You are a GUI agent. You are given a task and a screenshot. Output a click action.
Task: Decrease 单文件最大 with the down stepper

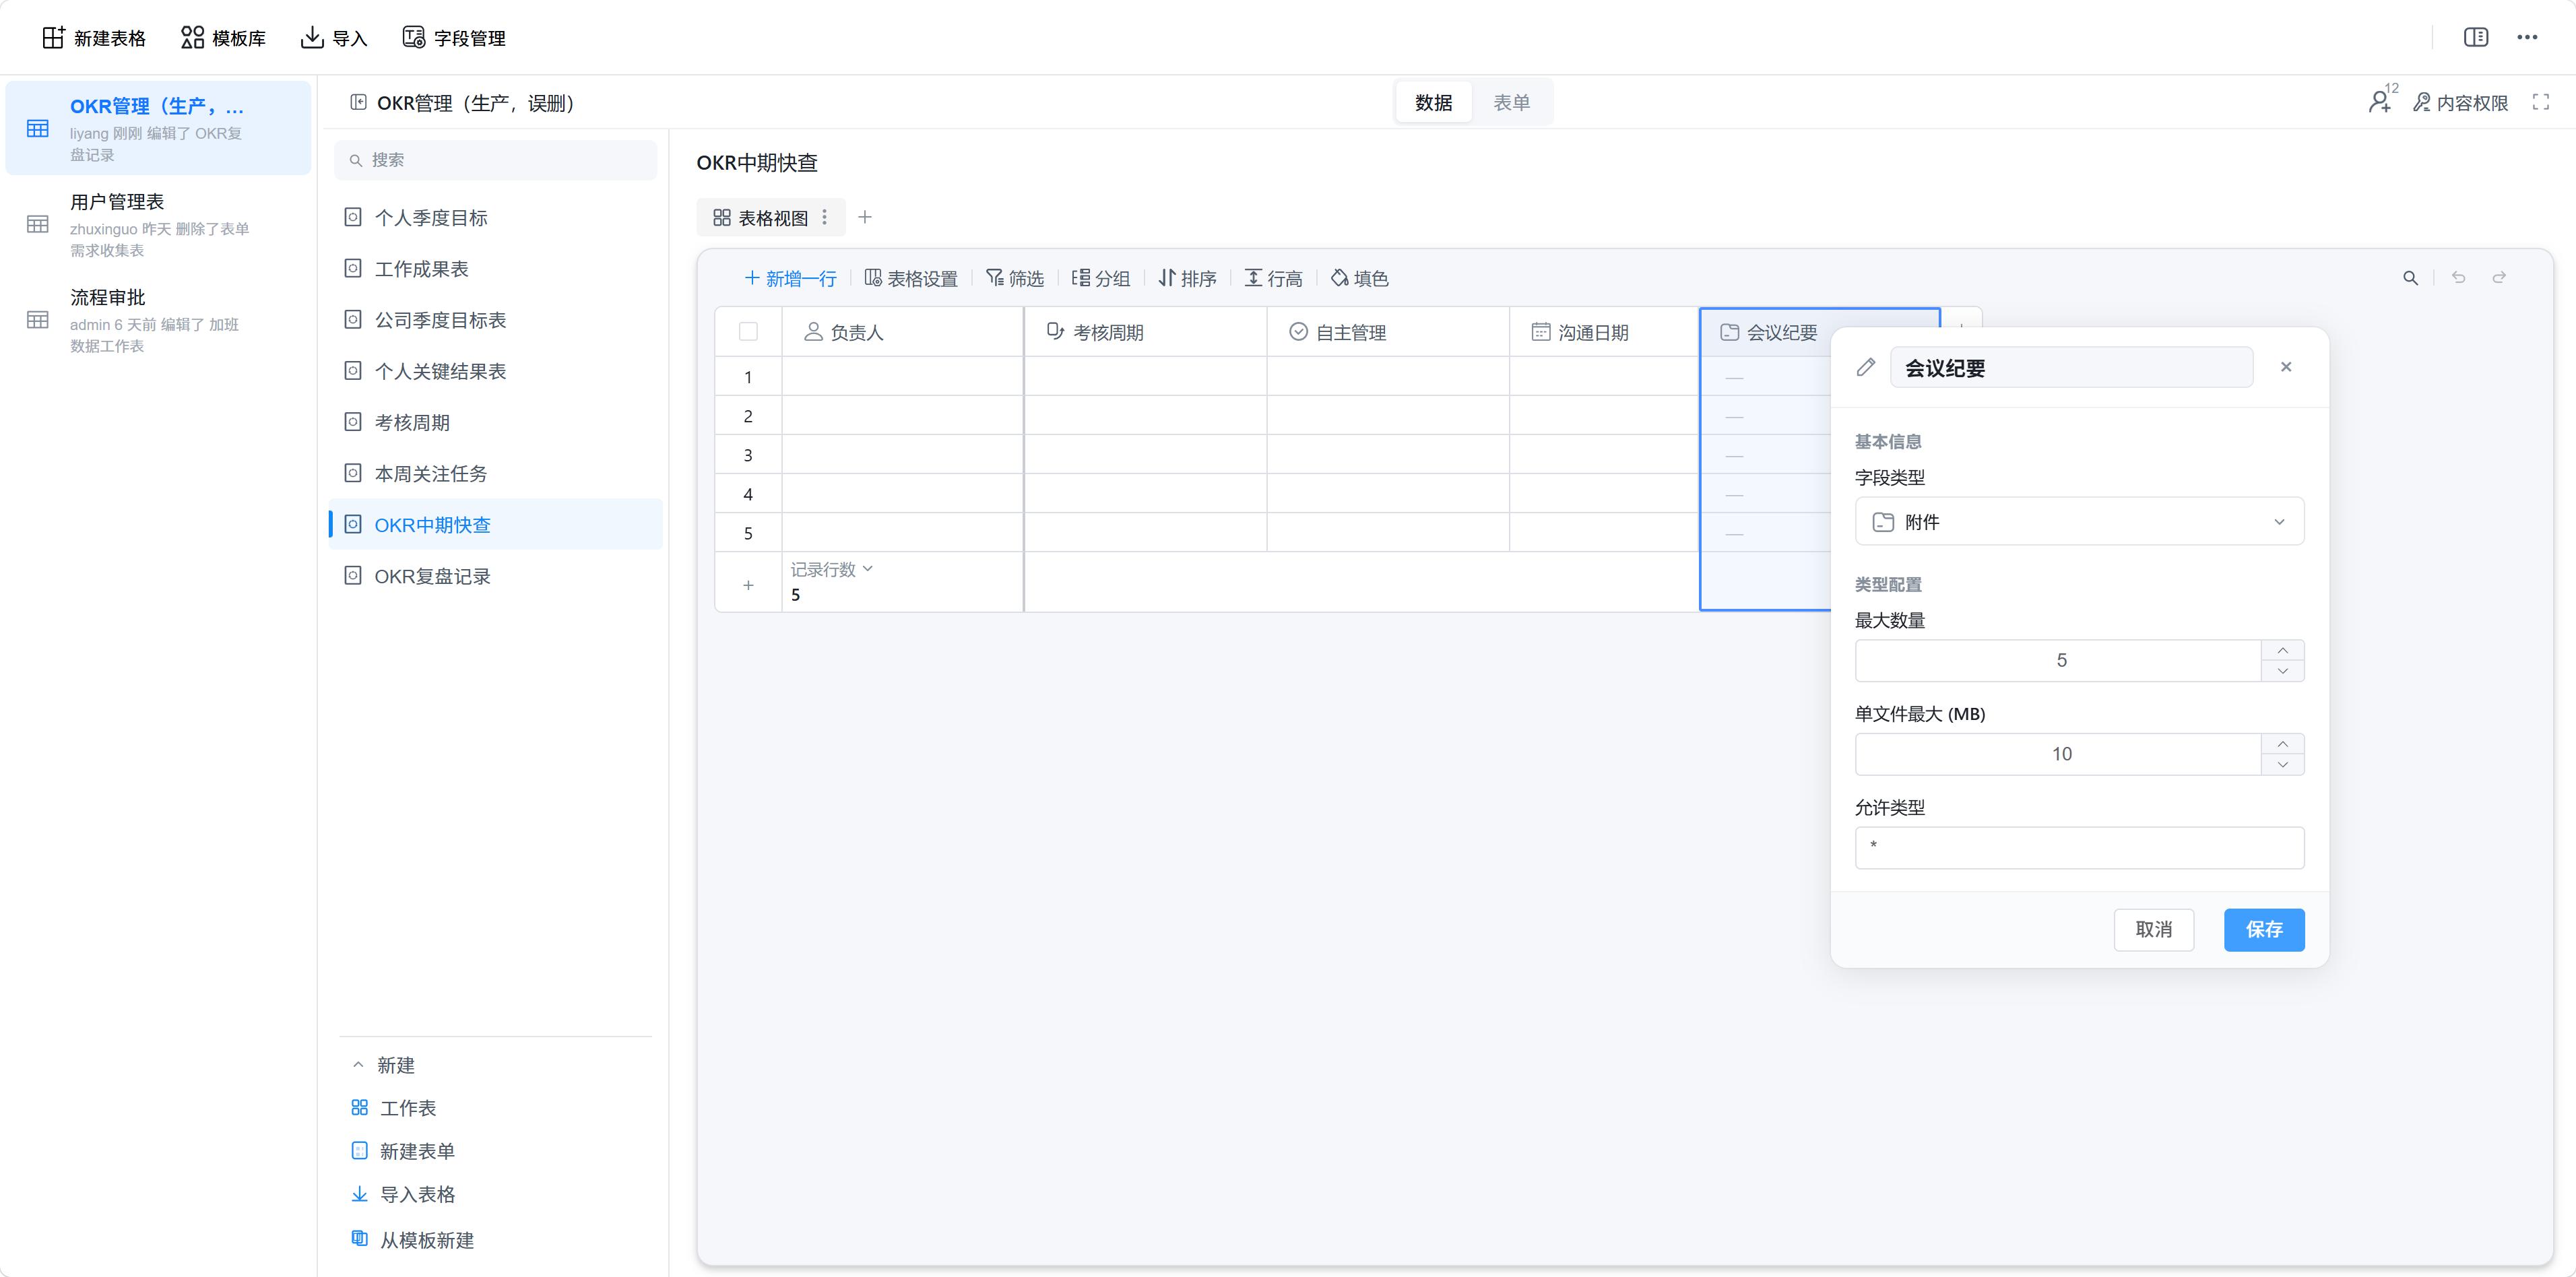(x=2282, y=765)
